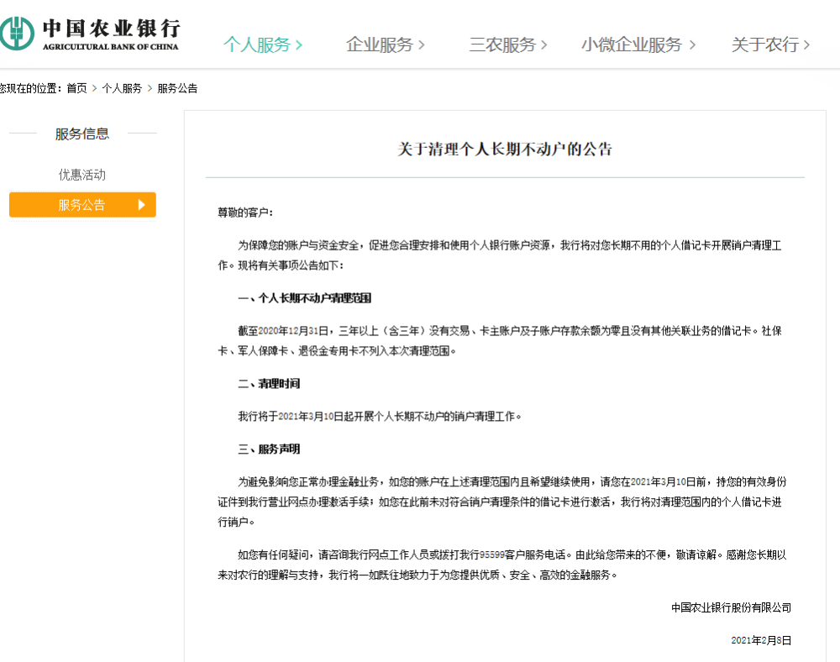
Task: Click the white arrow on 服务公告 button
Action: point(141,205)
